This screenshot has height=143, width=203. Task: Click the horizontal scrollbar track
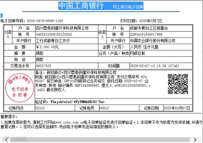[x=100, y=140]
